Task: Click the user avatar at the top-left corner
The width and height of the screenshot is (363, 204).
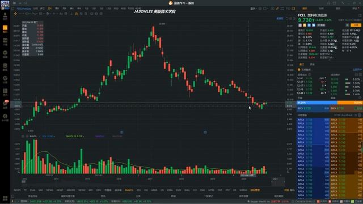Action: point(5,5)
